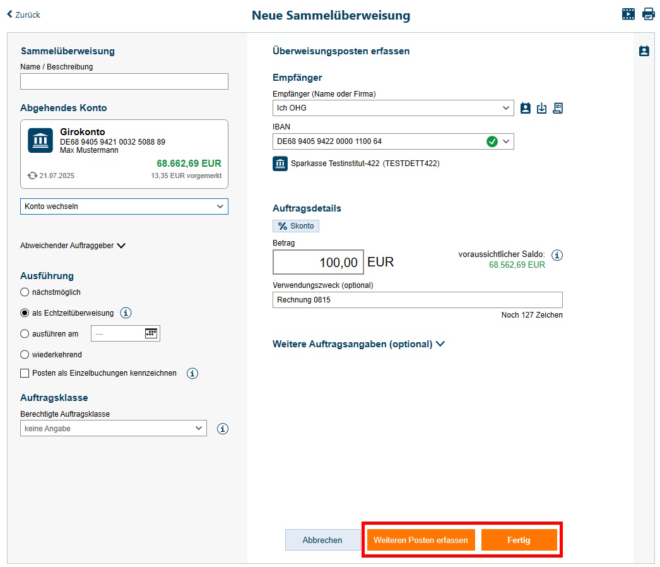660x567 pixels.
Task: Click the video tutorial film icon
Action: [628, 14]
